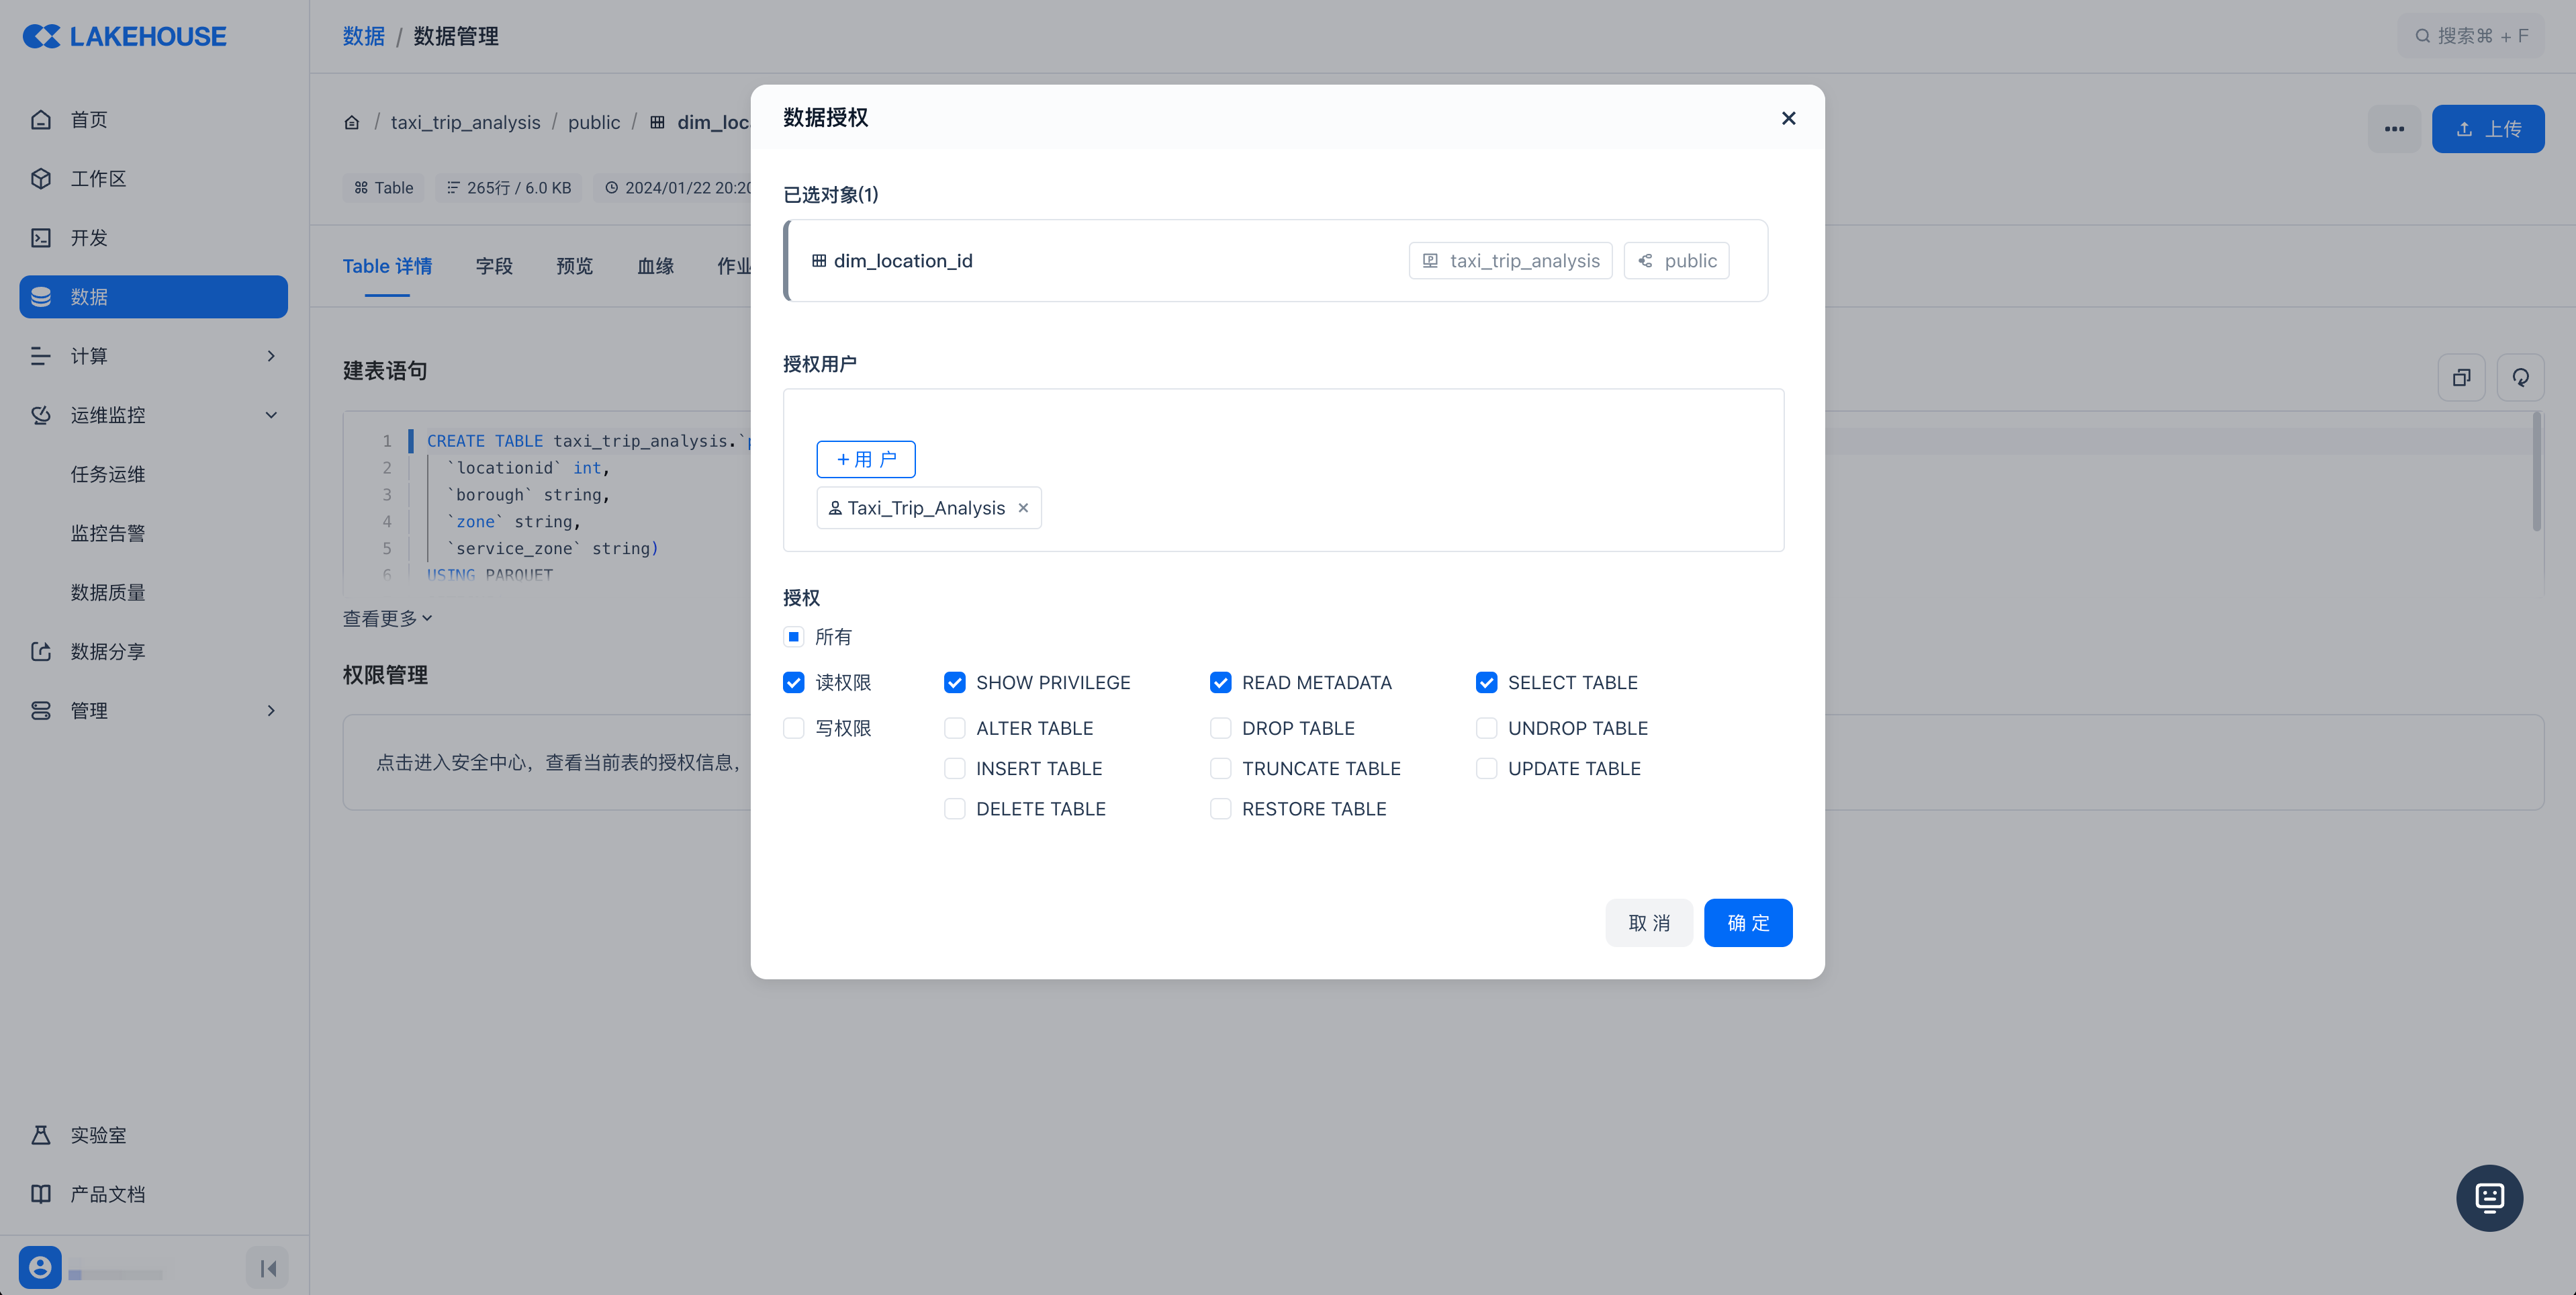This screenshot has height=1295, width=2576.
Task: Click the +用户 add user button
Action: [866, 459]
